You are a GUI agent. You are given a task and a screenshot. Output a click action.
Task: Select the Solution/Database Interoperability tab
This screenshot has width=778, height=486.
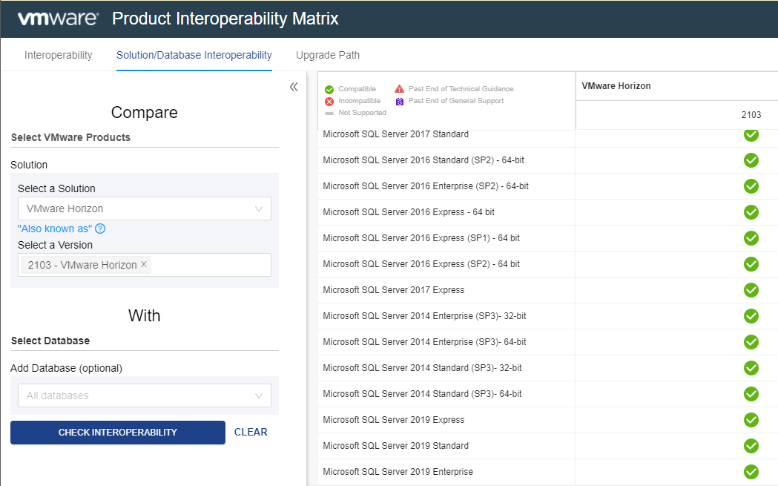click(194, 55)
